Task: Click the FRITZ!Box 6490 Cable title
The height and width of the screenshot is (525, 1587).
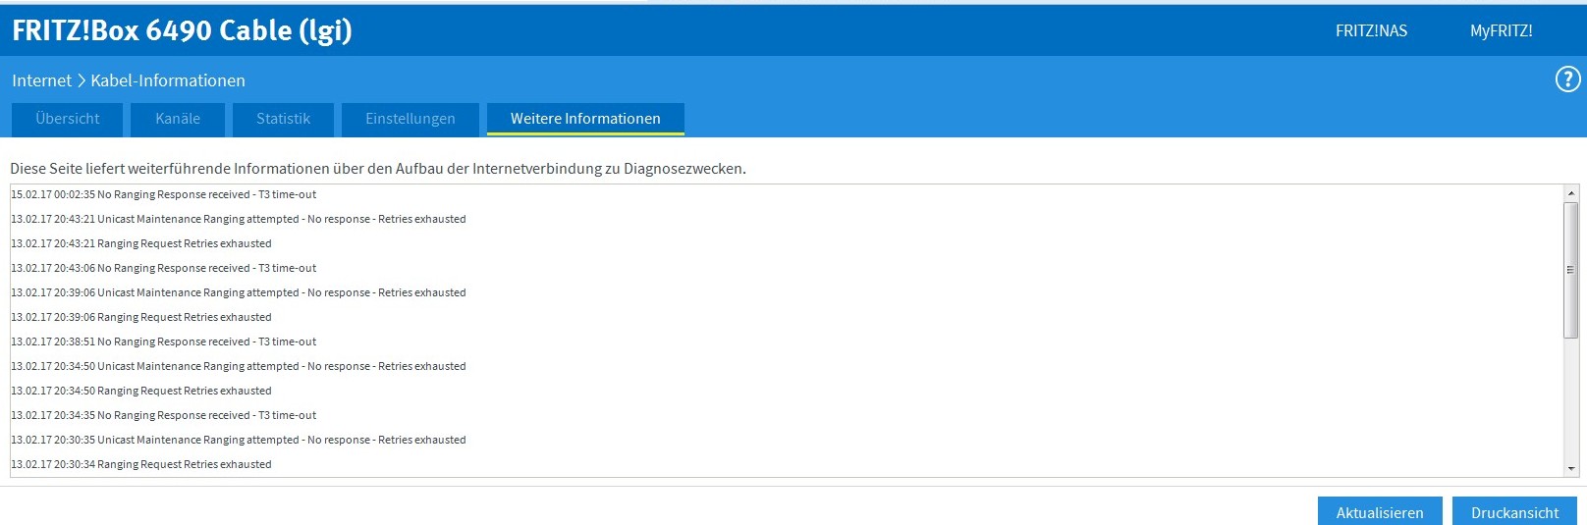Action: point(182,30)
